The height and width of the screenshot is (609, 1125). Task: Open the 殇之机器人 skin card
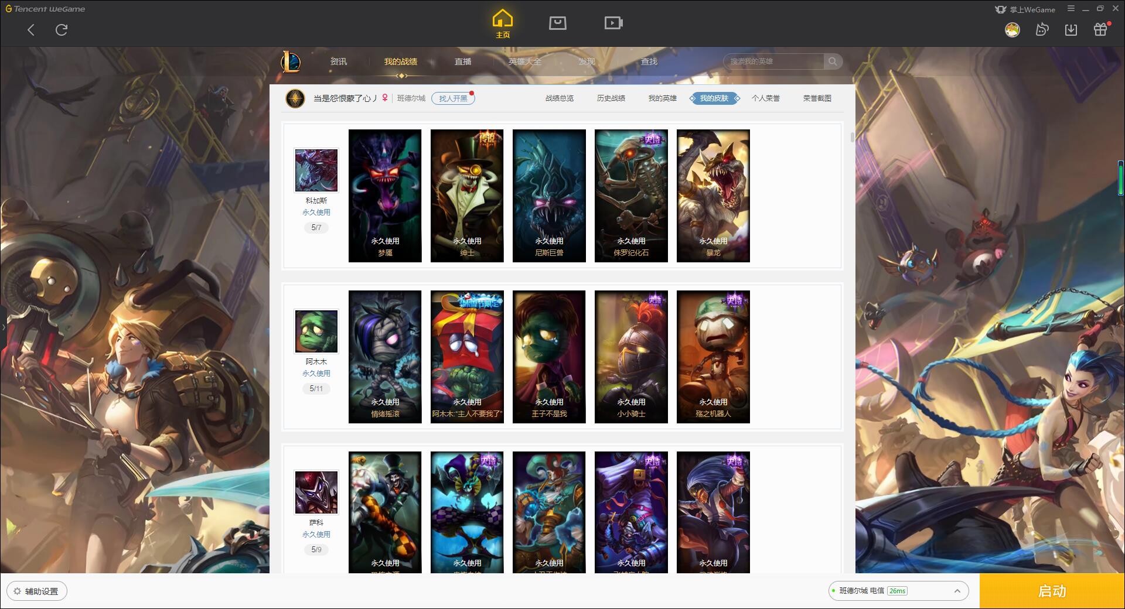[713, 357]
